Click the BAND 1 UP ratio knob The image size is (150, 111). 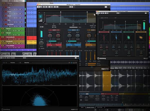coord(50,36)
